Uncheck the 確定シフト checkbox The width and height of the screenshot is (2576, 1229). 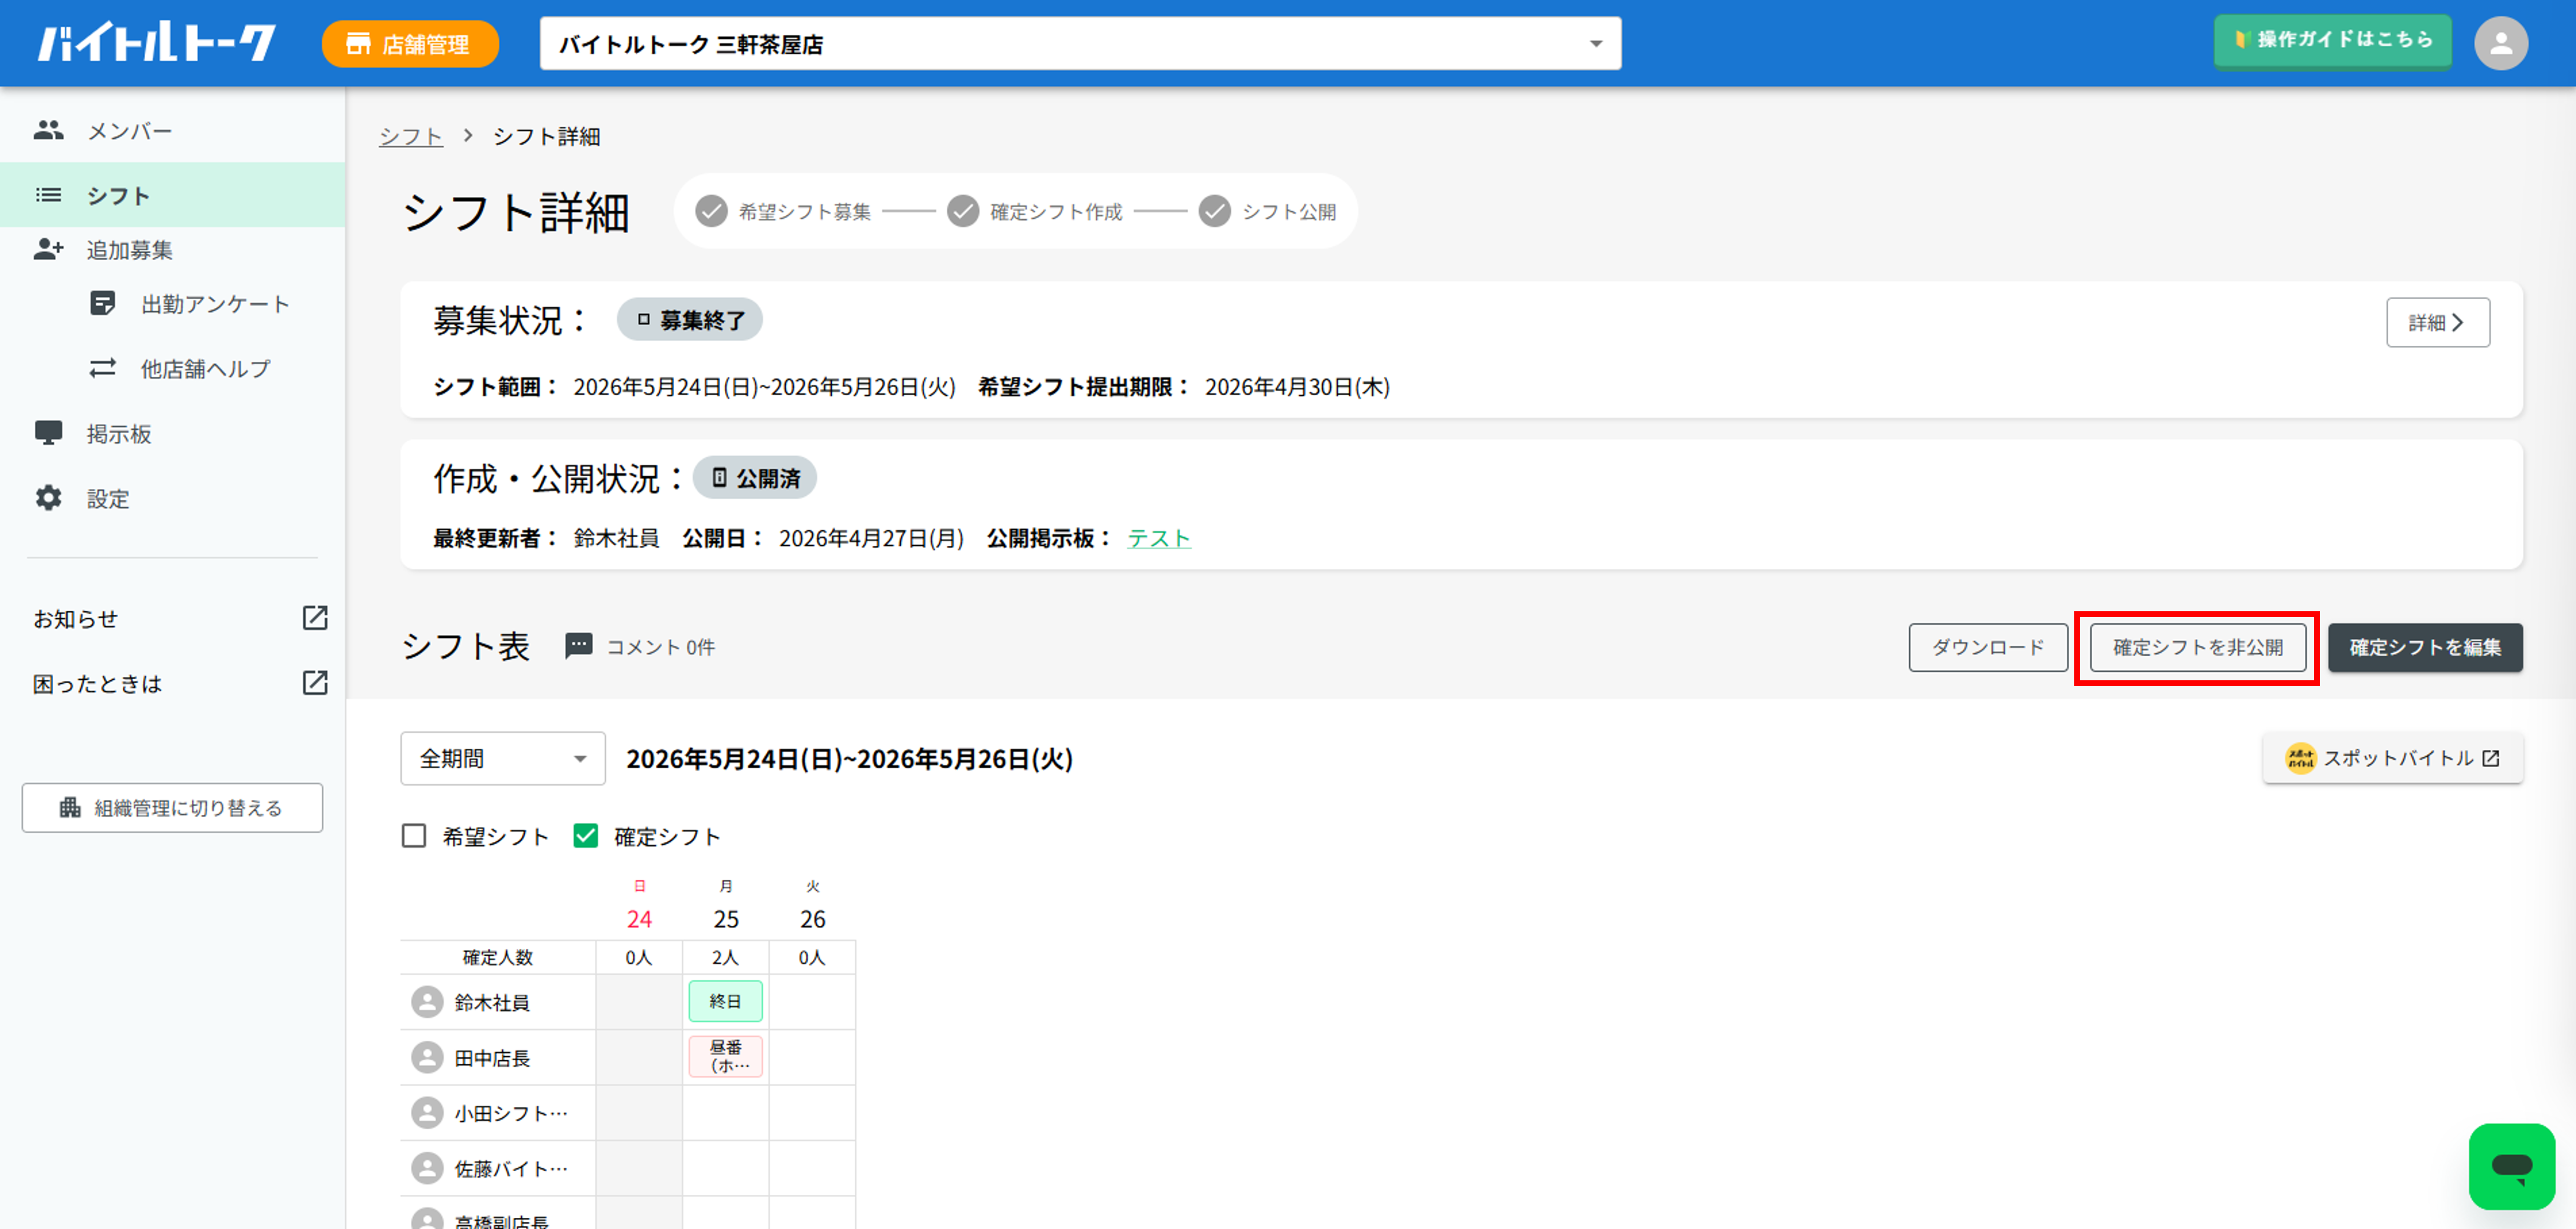pyautogui.click(x=586, y=835)
